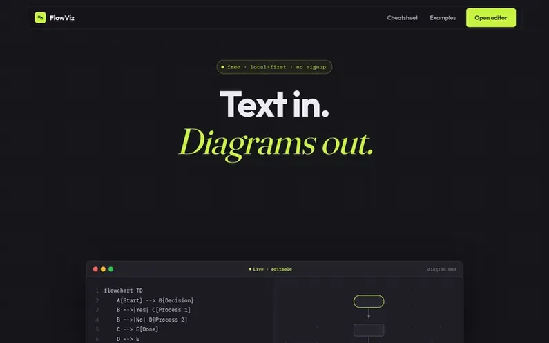Click the line 'C --> E[Done]'
This screenshot has height=343, width=549.
pos(137,329)
